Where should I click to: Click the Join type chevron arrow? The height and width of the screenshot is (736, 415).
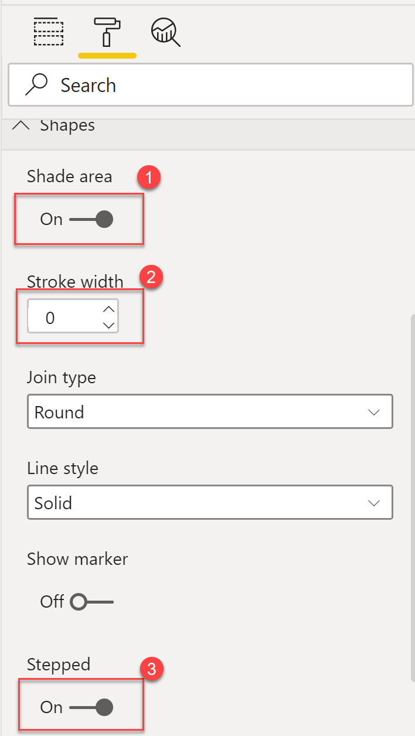click(x=373, y=413)
